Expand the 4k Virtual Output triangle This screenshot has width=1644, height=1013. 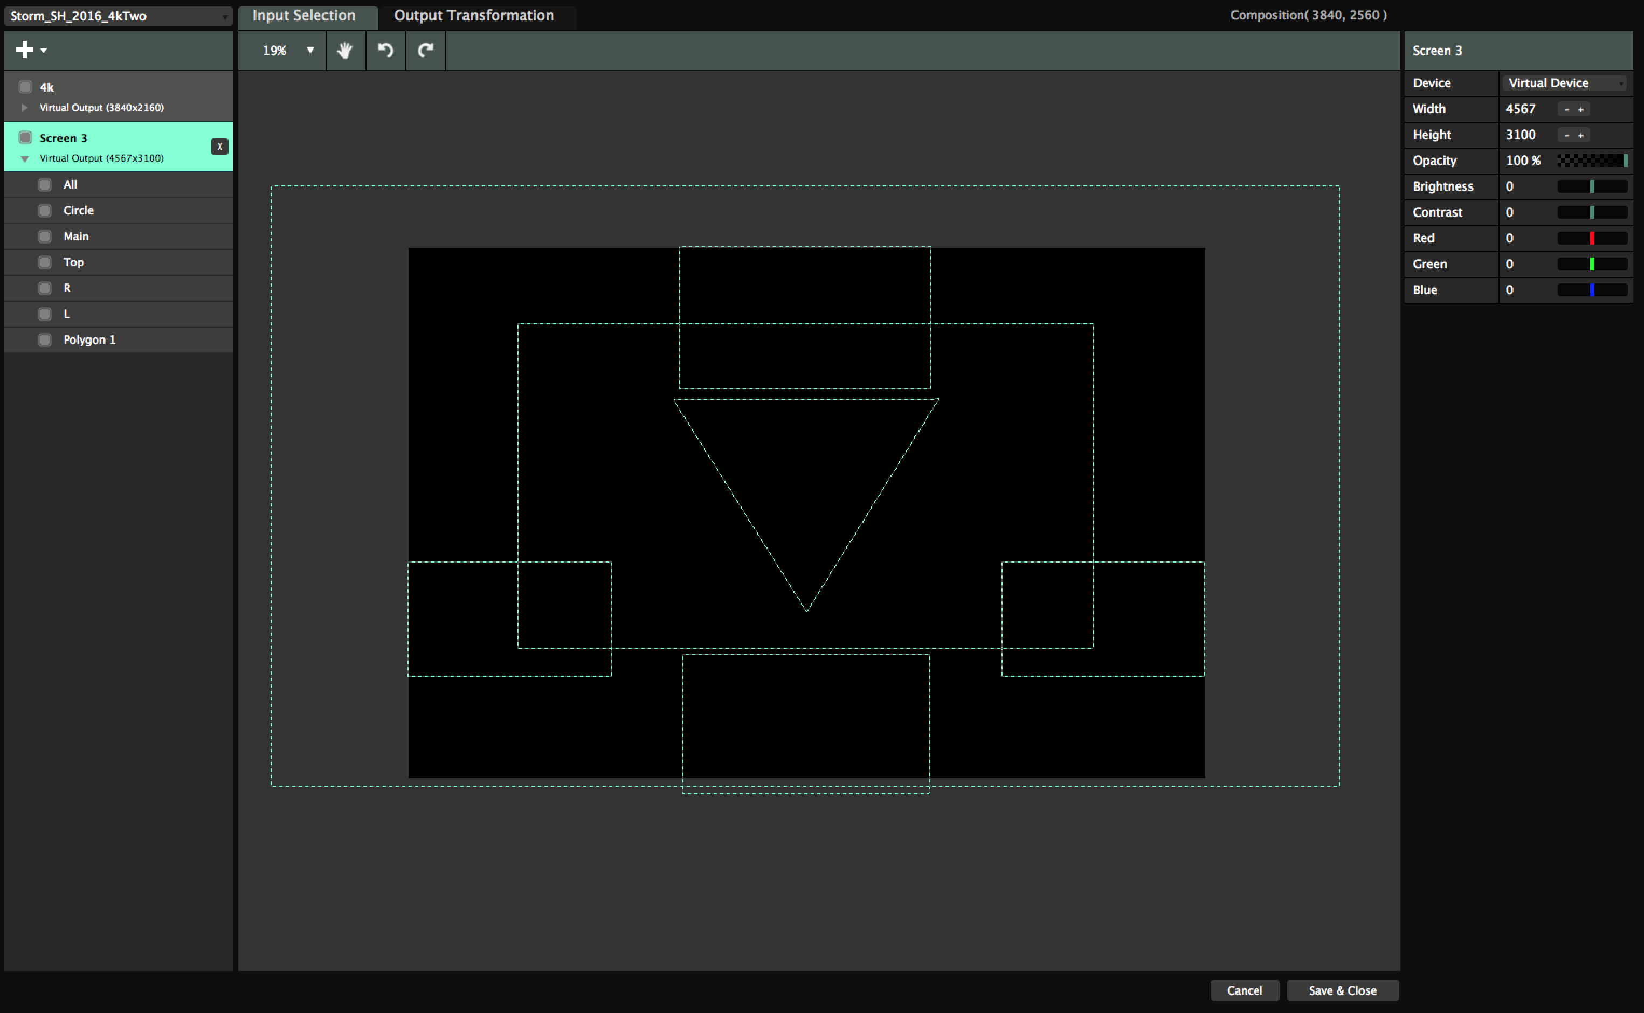(25, 107)
